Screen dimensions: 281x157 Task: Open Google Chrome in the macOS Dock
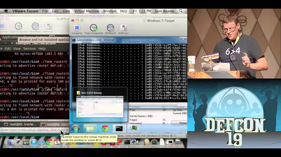click(50, 142)
